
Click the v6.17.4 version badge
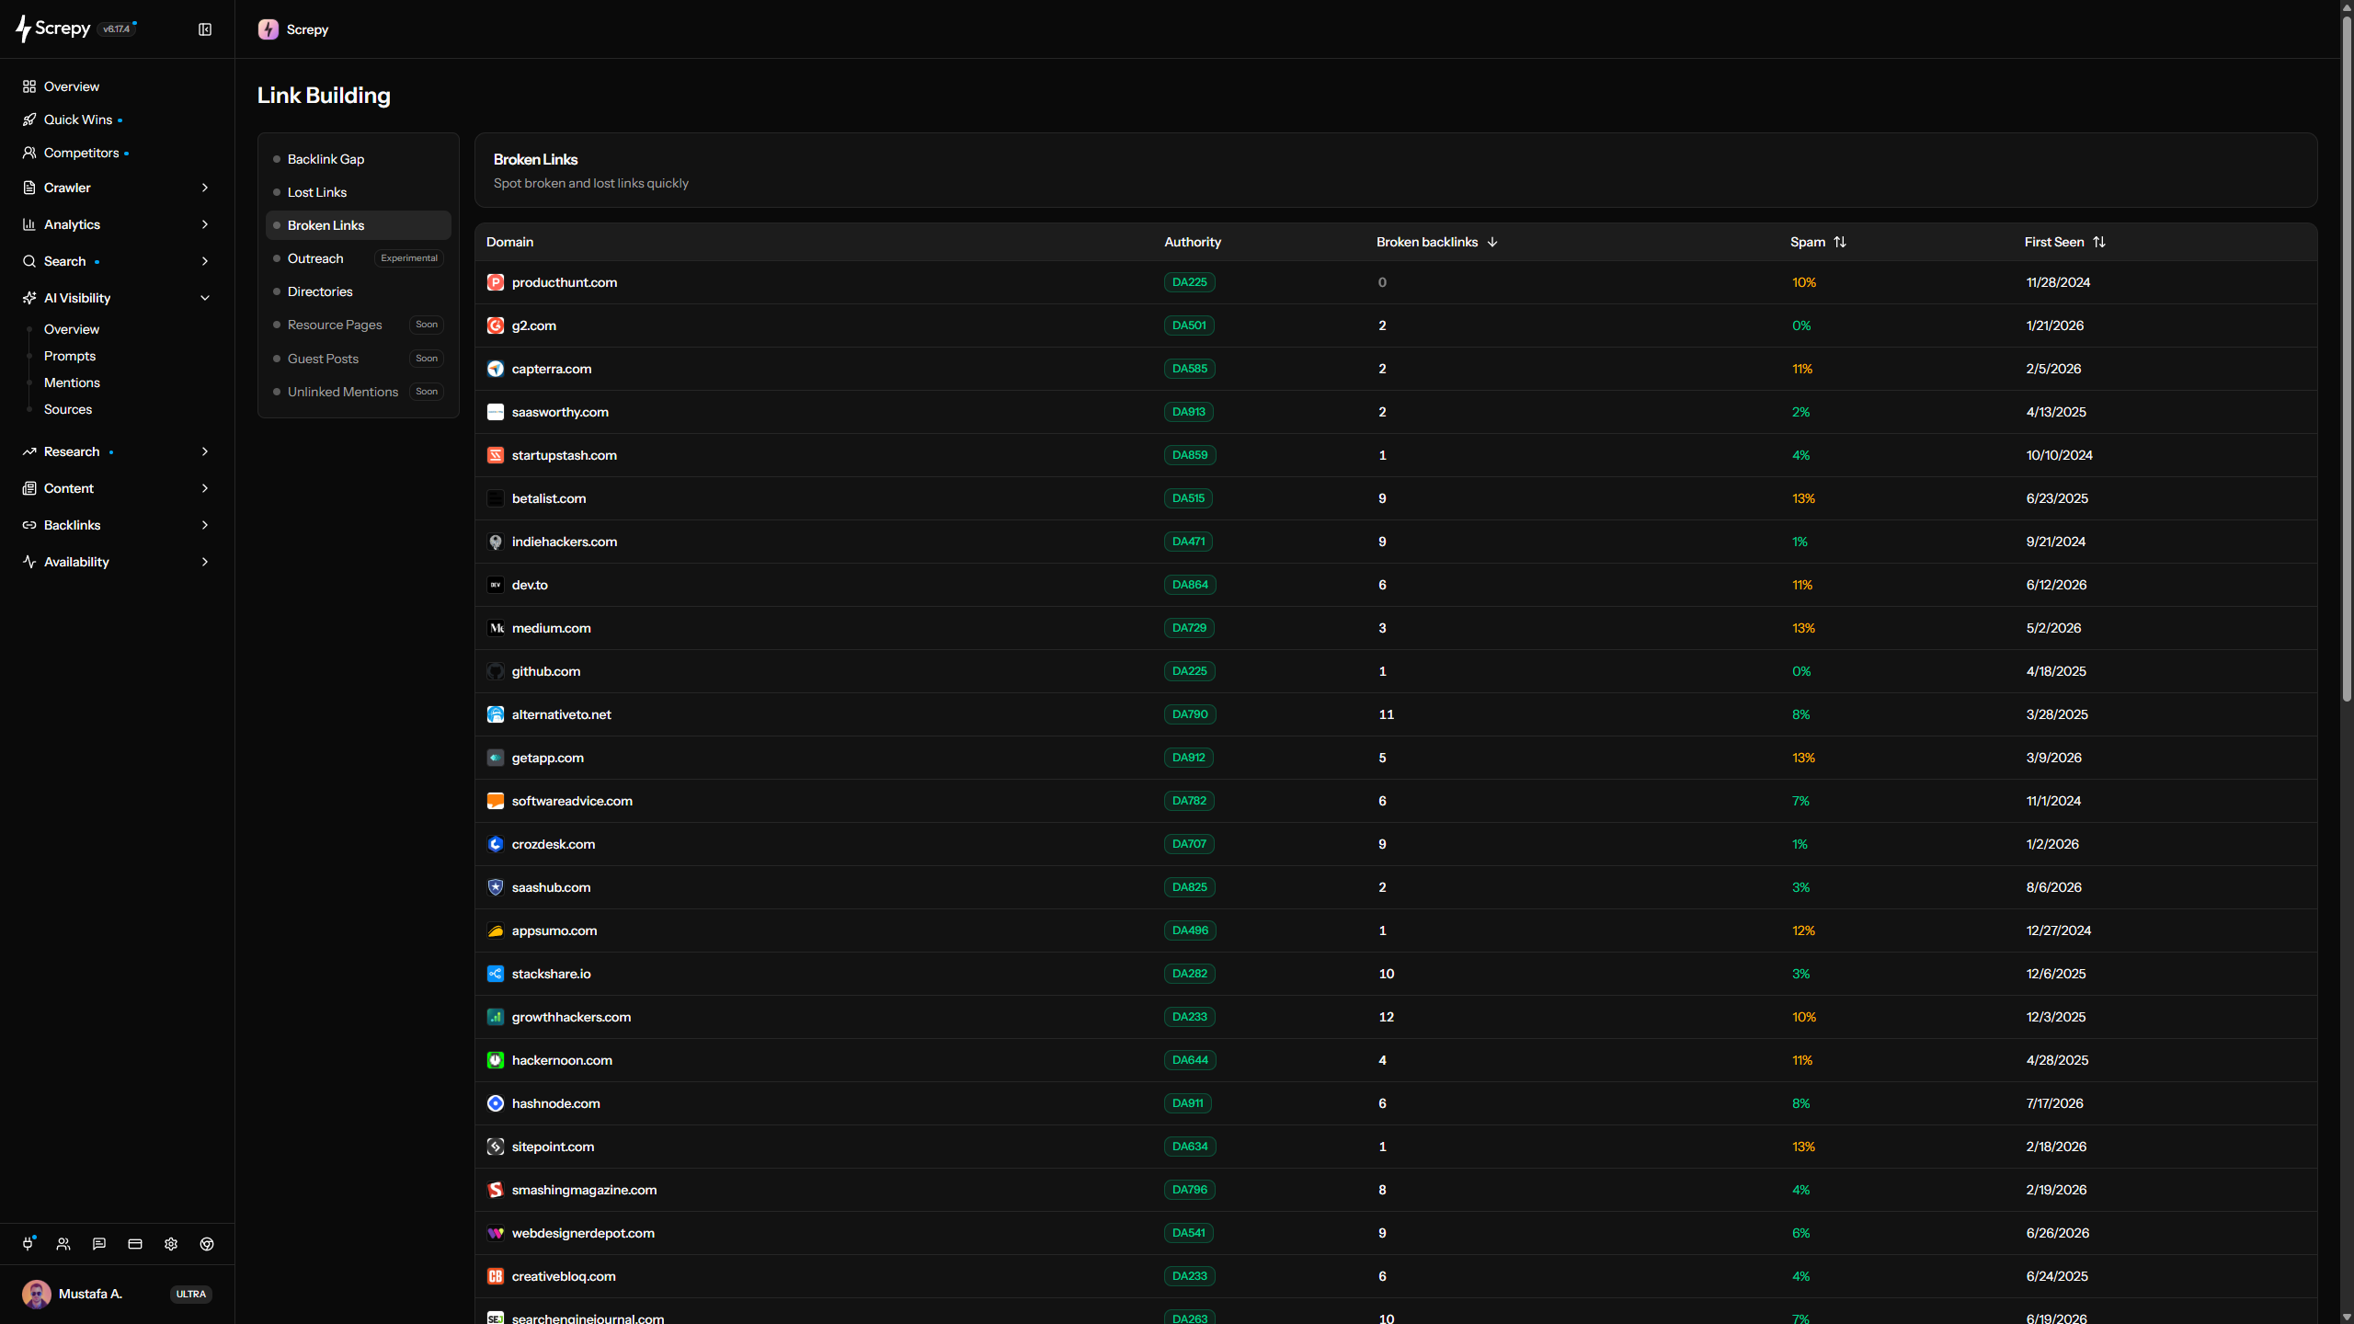tap(117, 29)
